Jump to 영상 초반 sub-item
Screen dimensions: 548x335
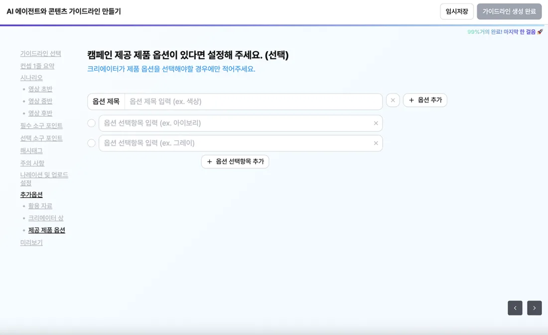point(40,89)
